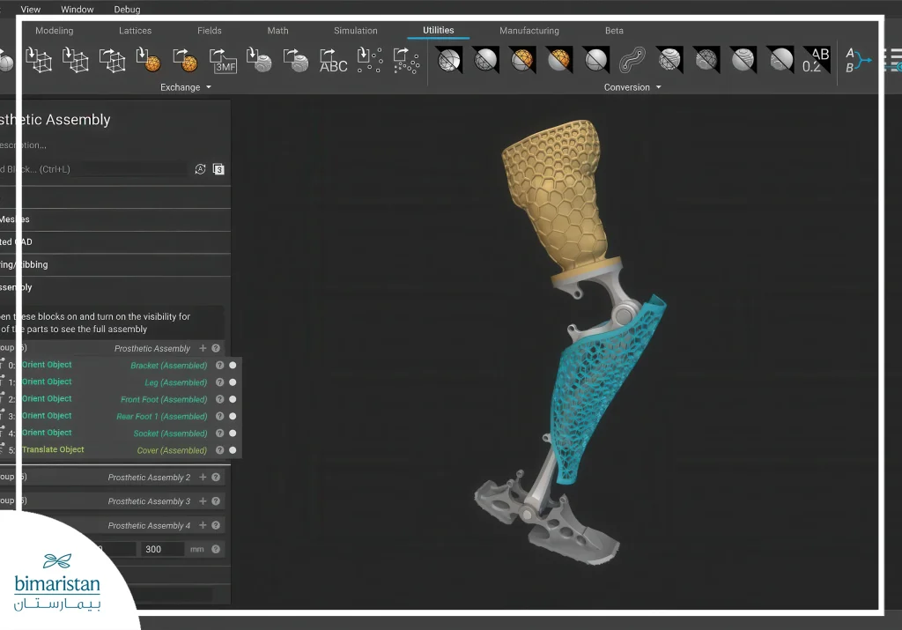Click the Export Points scattered dots icon
Image resolution: width=902 pixels, height=630 pixels.
[x=406, y=60]
